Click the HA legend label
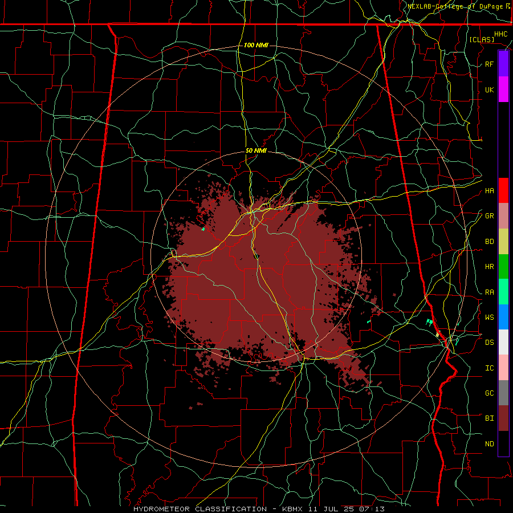 tap(489, 190)
